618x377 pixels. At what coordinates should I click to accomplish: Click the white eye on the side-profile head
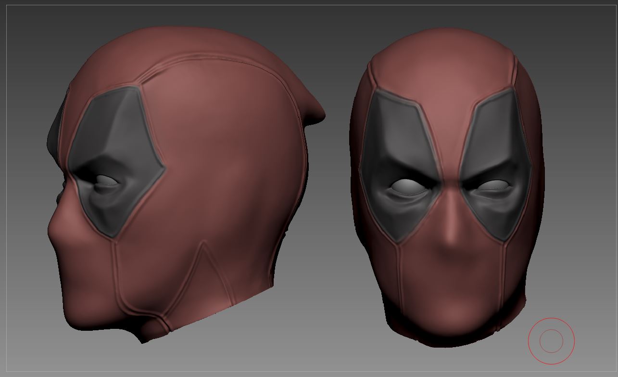[107, 181]
